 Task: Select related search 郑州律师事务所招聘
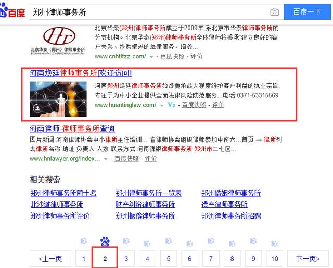click(x=231, y=215)
